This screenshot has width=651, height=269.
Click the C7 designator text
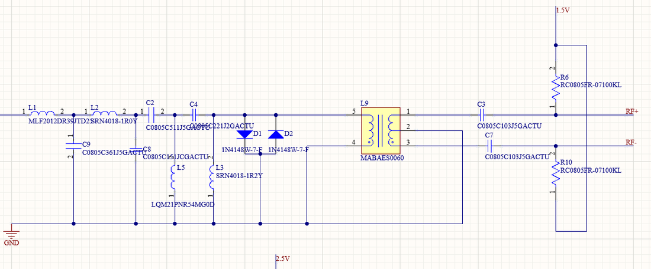489,135
